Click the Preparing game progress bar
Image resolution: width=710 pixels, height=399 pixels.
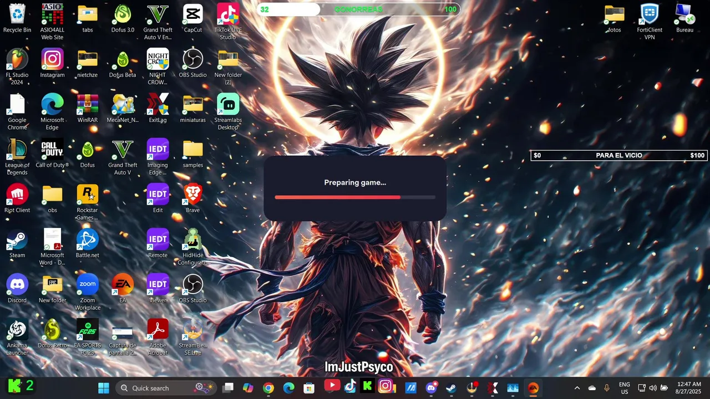pyautogui.click(x=355, y=197)
